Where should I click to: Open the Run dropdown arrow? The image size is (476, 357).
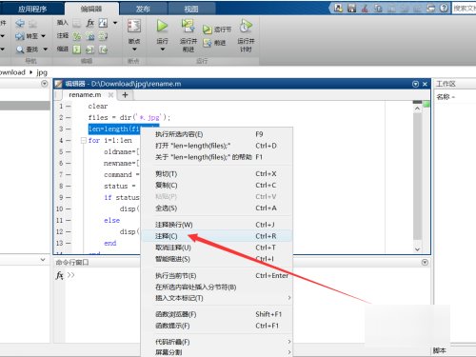coord(163,50)
